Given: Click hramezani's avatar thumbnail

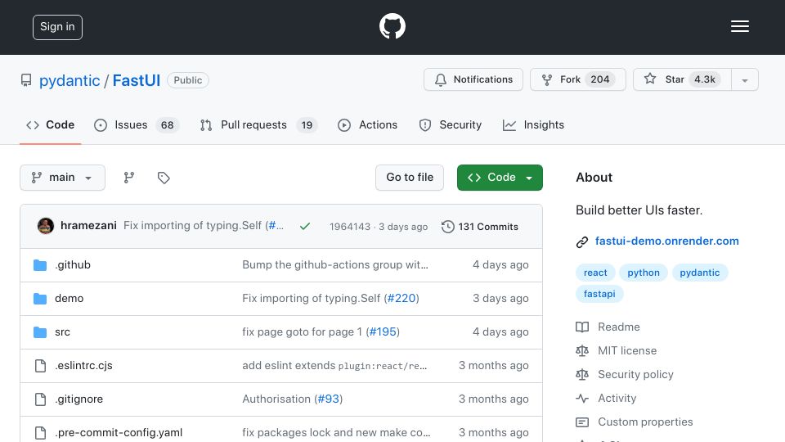Looking at the screenshot, I should [x=46, y=226].
